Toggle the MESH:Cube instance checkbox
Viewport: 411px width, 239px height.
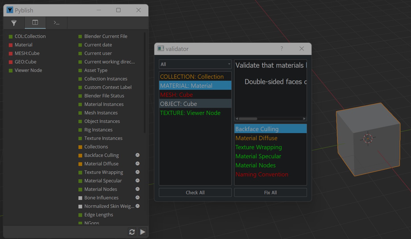pyautogui.click(x=11, y=54)
